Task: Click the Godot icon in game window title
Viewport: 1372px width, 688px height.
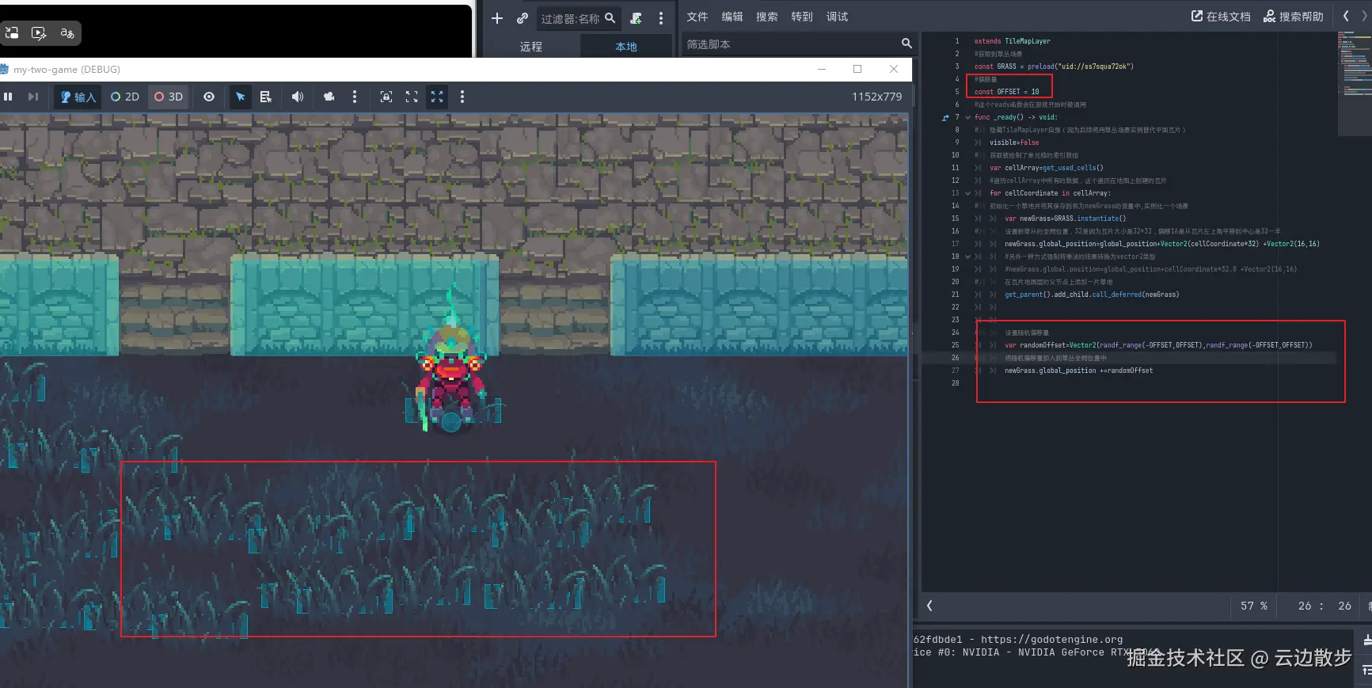Action: tap(4, 70)
